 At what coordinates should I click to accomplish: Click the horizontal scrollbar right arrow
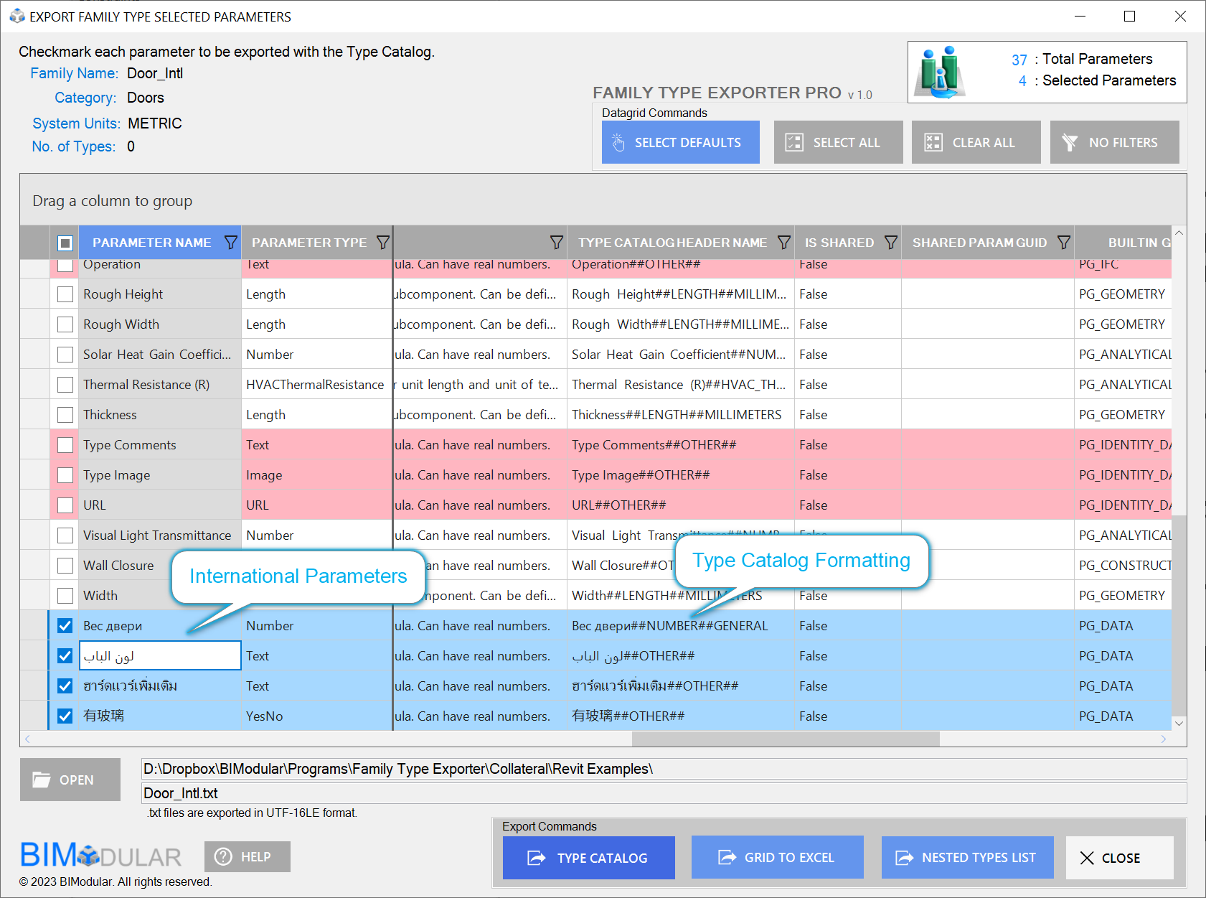pyautogui.click(x=1164, y=739)
